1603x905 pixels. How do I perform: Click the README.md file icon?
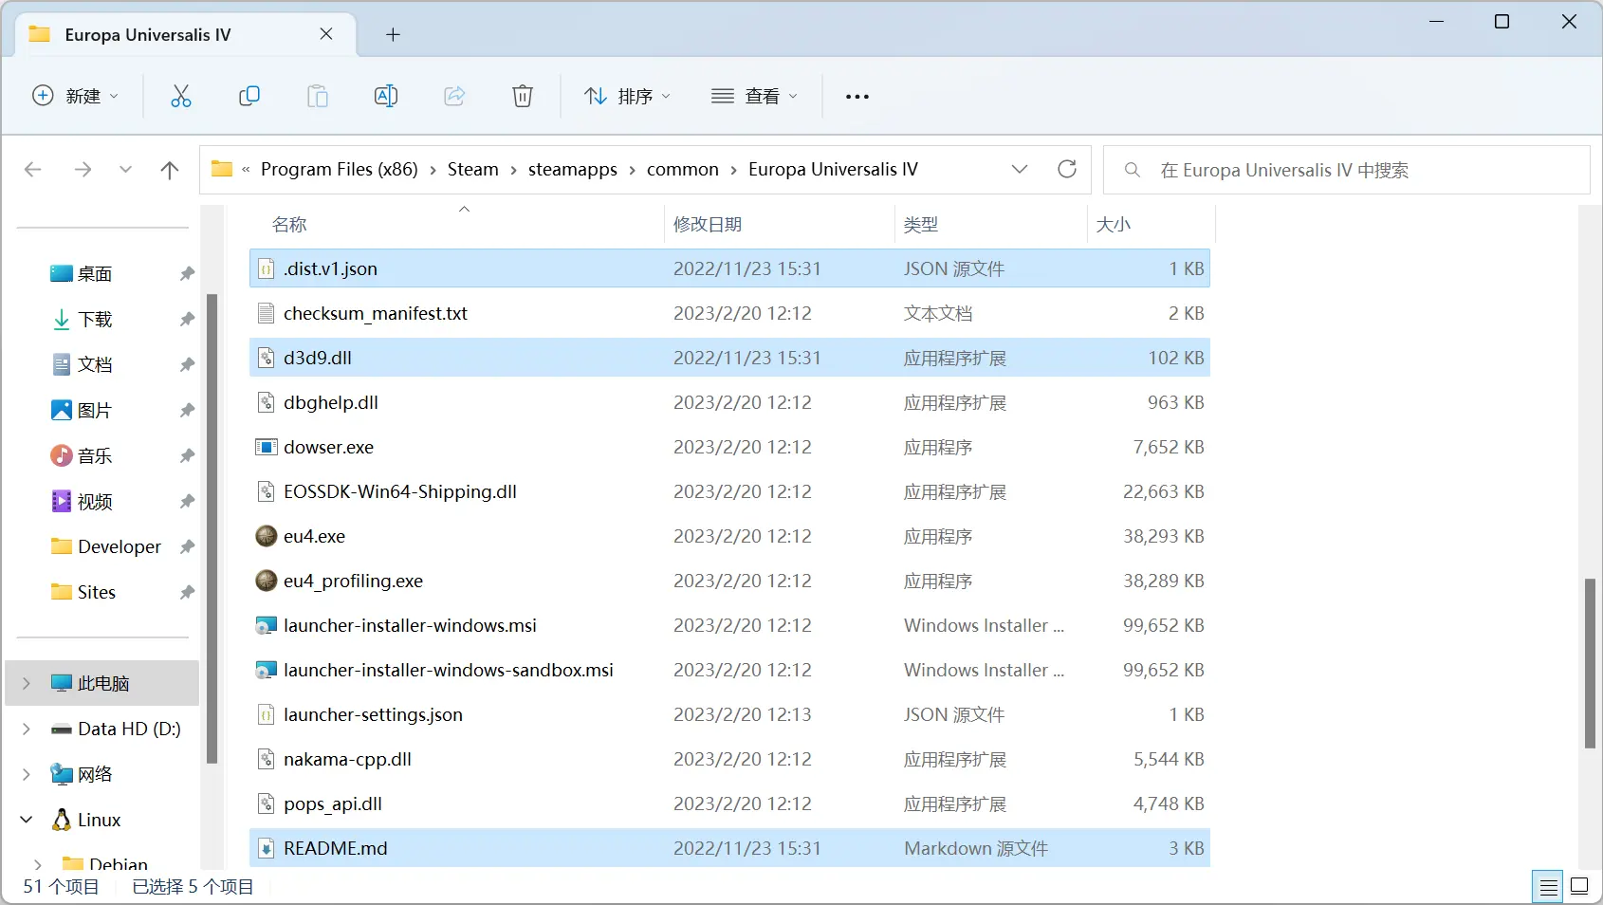267,848
